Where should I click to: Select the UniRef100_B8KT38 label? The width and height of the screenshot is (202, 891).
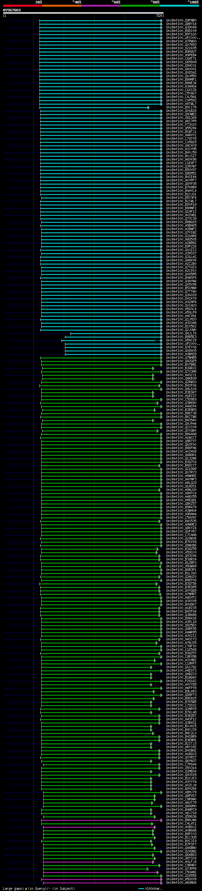[181, 413]
